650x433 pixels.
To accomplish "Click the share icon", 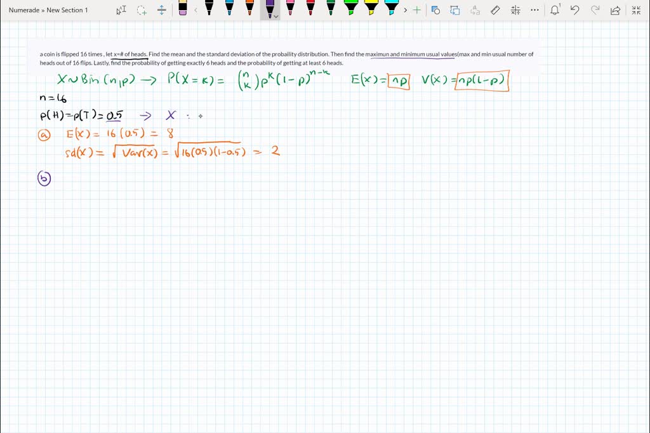I will 615,10.
